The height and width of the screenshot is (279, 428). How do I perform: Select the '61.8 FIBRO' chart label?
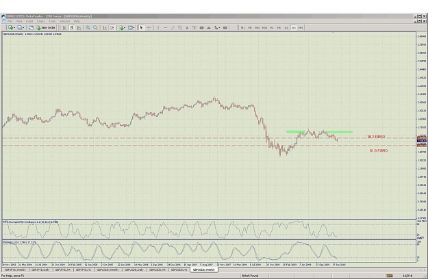378,150
